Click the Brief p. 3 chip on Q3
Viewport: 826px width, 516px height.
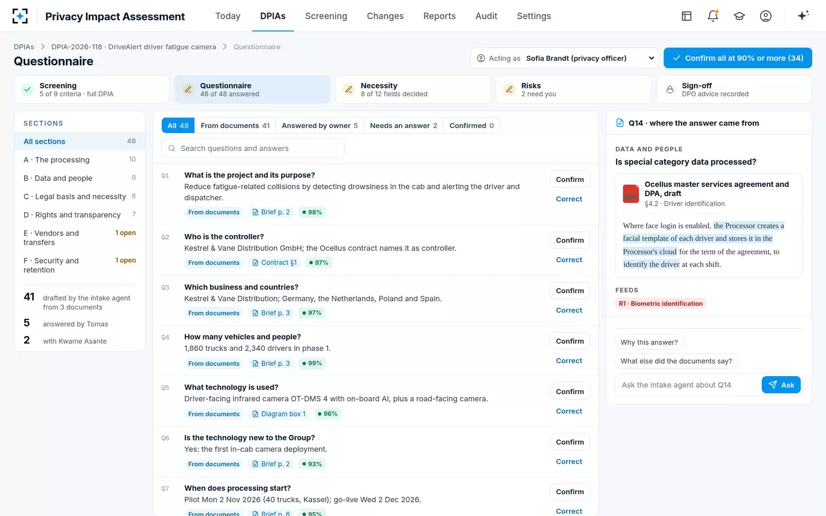coord(271,313)
